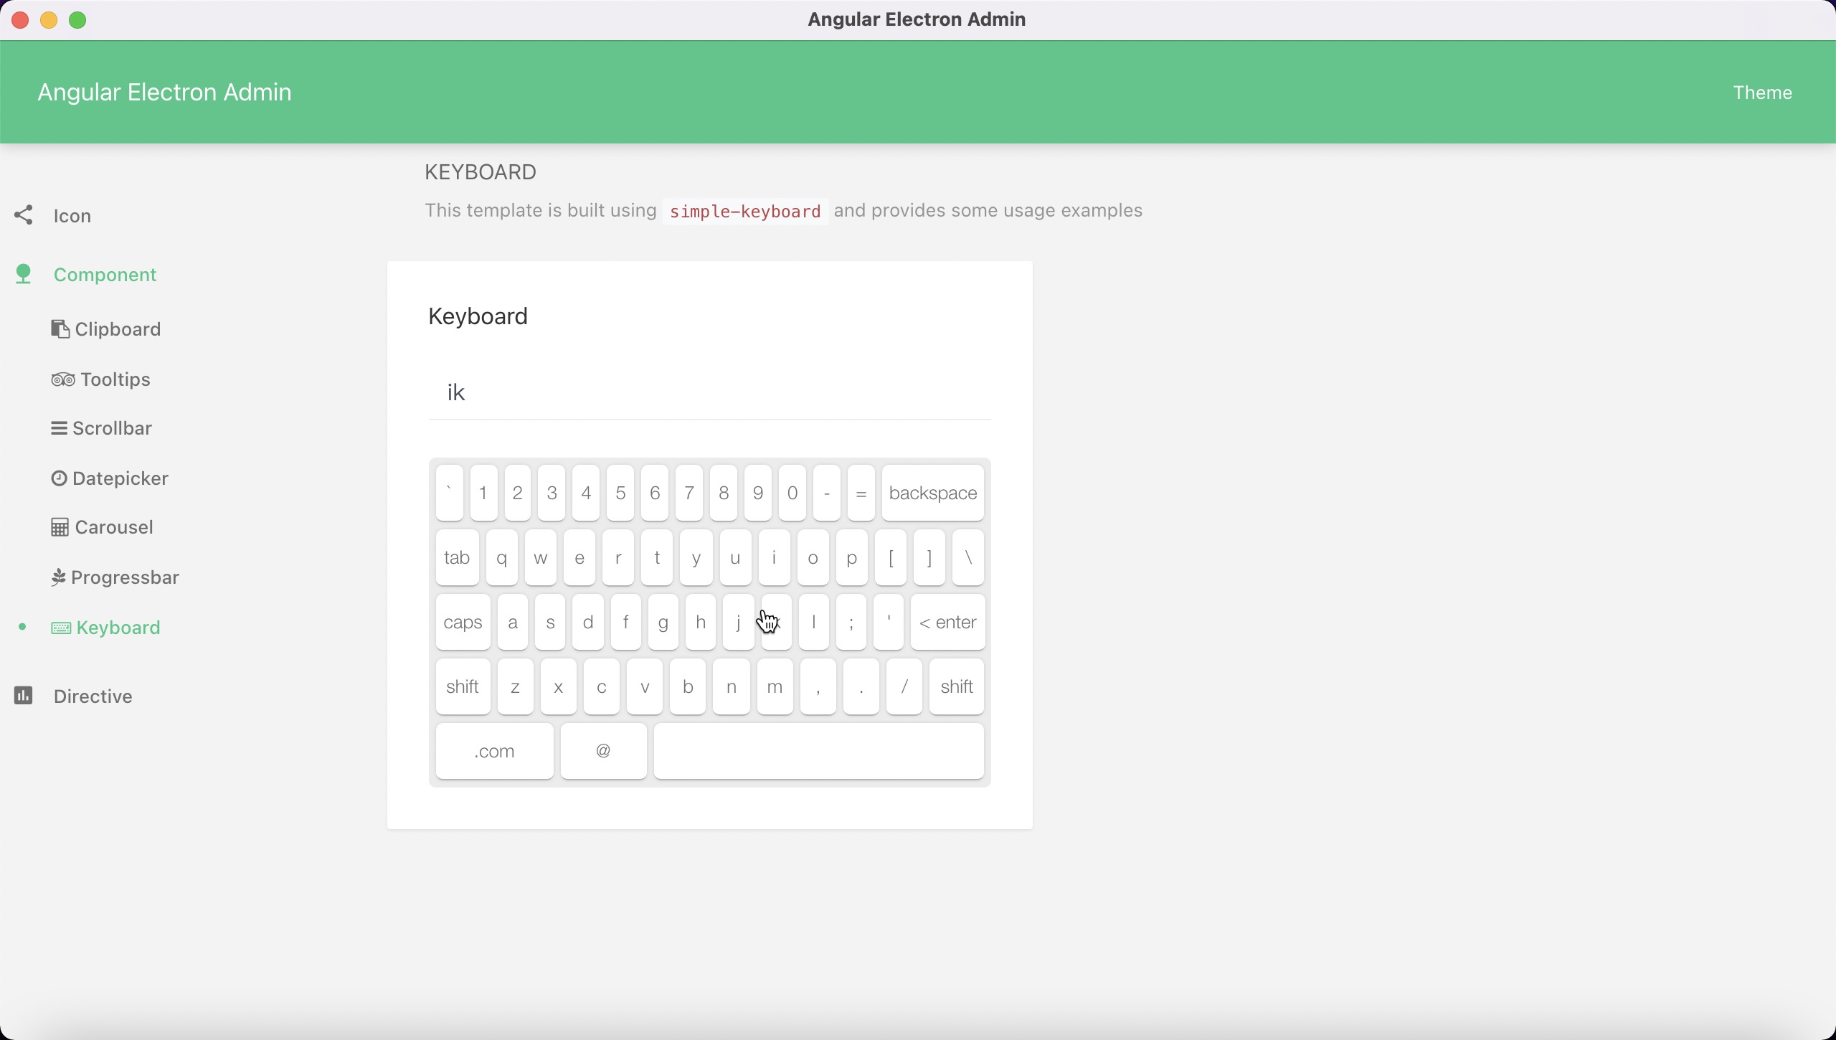Click the share icon beside Icon menu

click(x=24, y=214)
